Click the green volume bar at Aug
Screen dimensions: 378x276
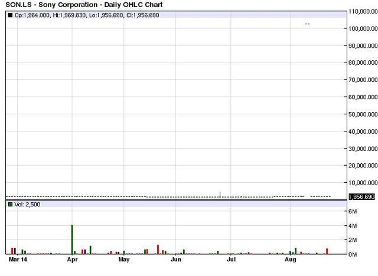295,251
